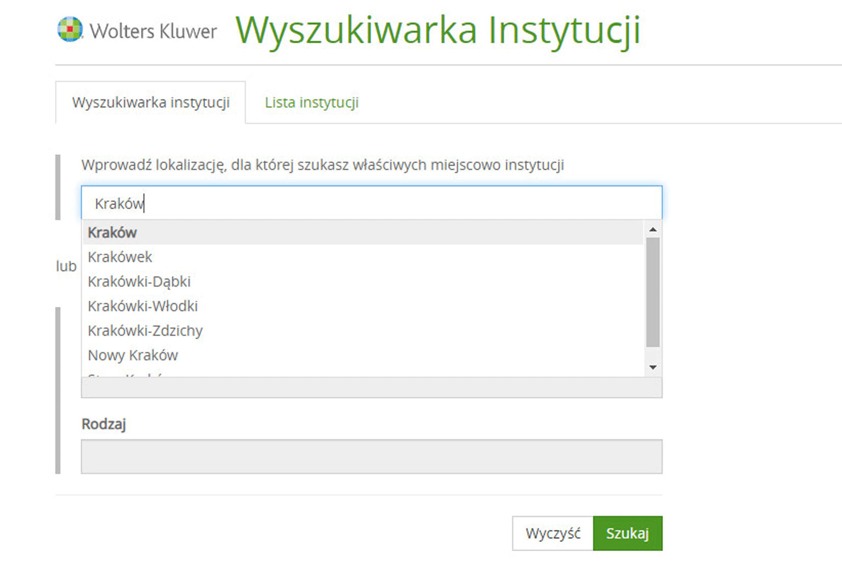The height and width of the screenshot is (561, 842).
Task: Choose Krakówek in the autocomplete list
Action: tap(120, 257)
